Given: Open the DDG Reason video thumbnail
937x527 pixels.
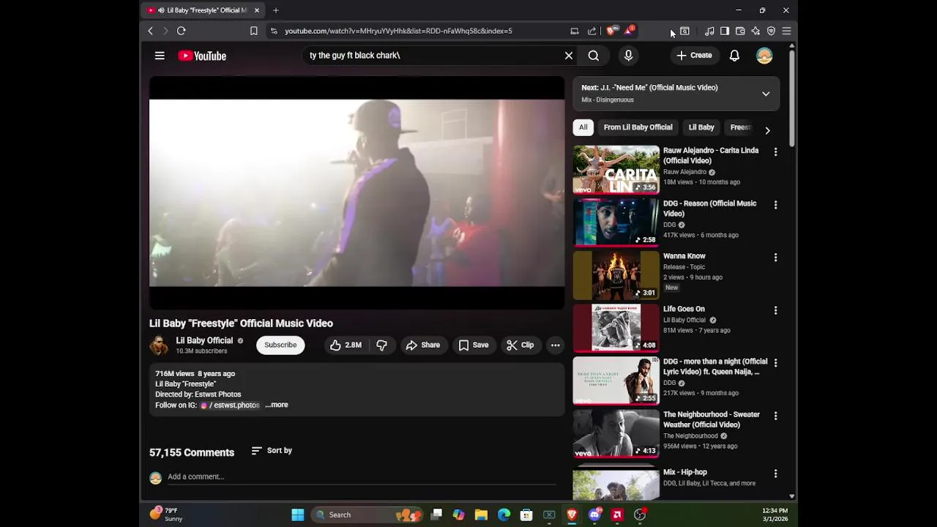Looking at the screenshot, I should 616,223.
